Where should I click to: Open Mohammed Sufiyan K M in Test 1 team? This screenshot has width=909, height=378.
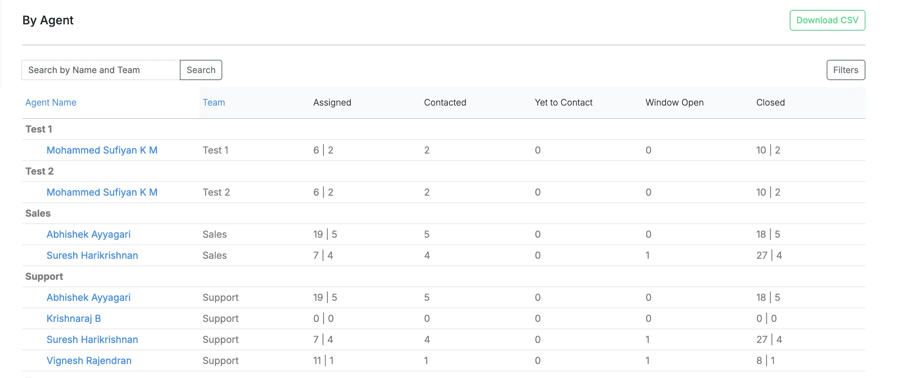click(x=102, y=150)
